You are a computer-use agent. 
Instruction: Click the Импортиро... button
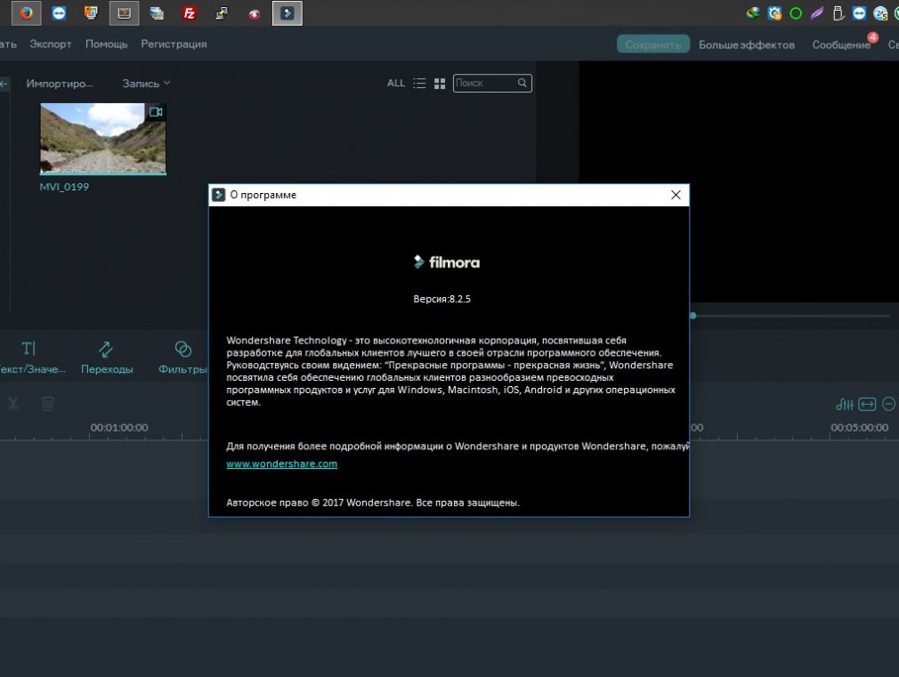point(60,84)
